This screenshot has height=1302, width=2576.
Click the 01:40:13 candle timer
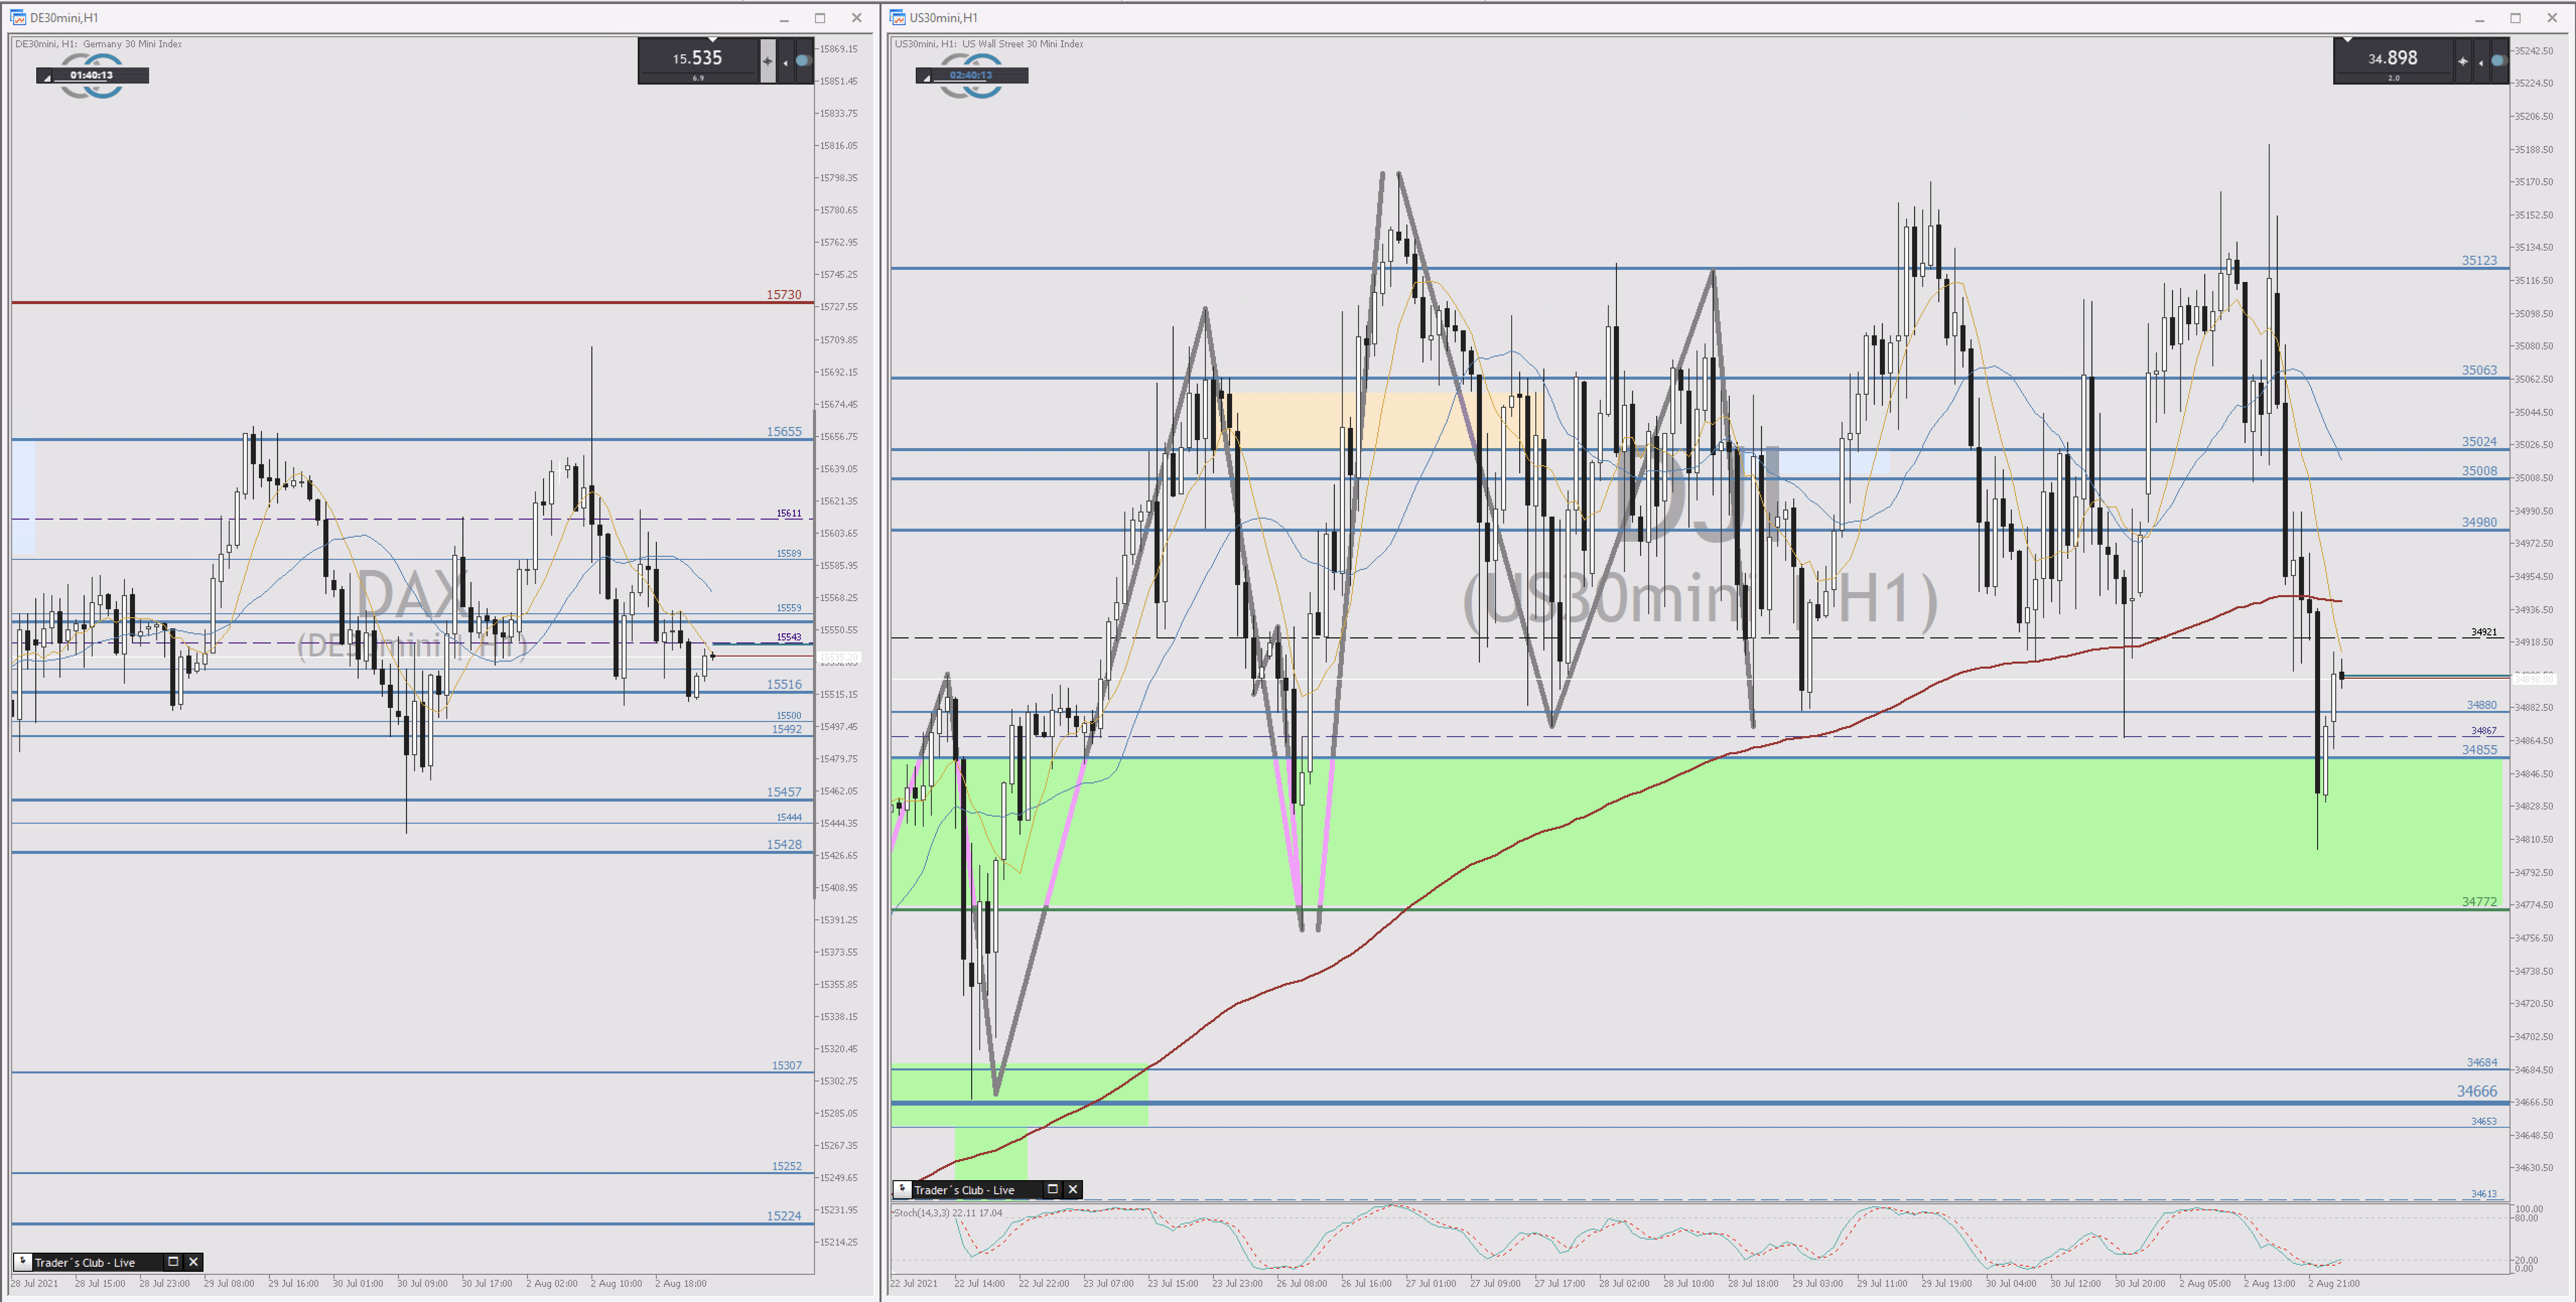coord(92,75)
